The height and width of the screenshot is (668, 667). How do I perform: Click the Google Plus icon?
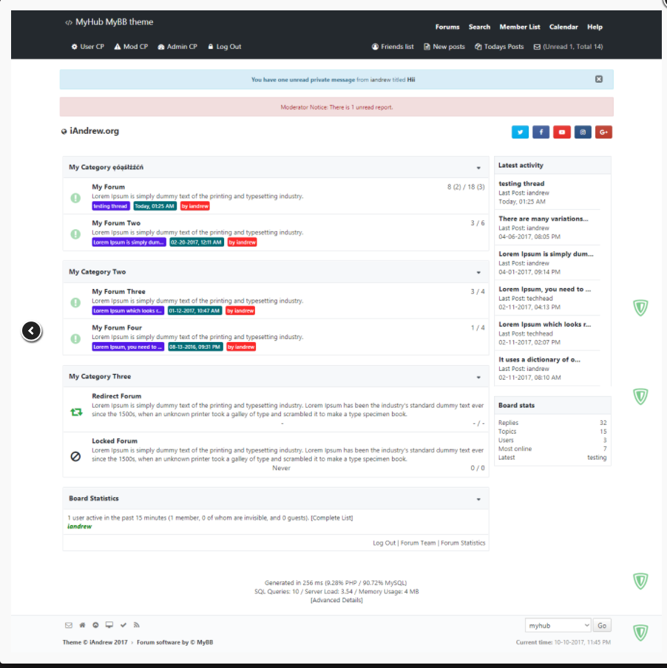[603, 132]
